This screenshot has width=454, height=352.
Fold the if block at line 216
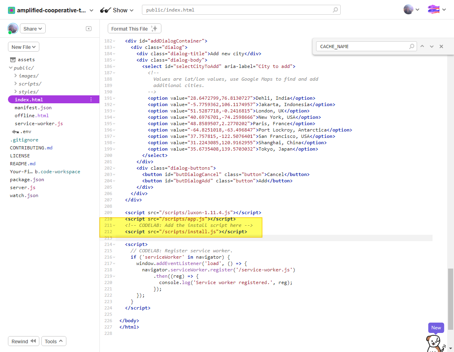click(114, 257)
